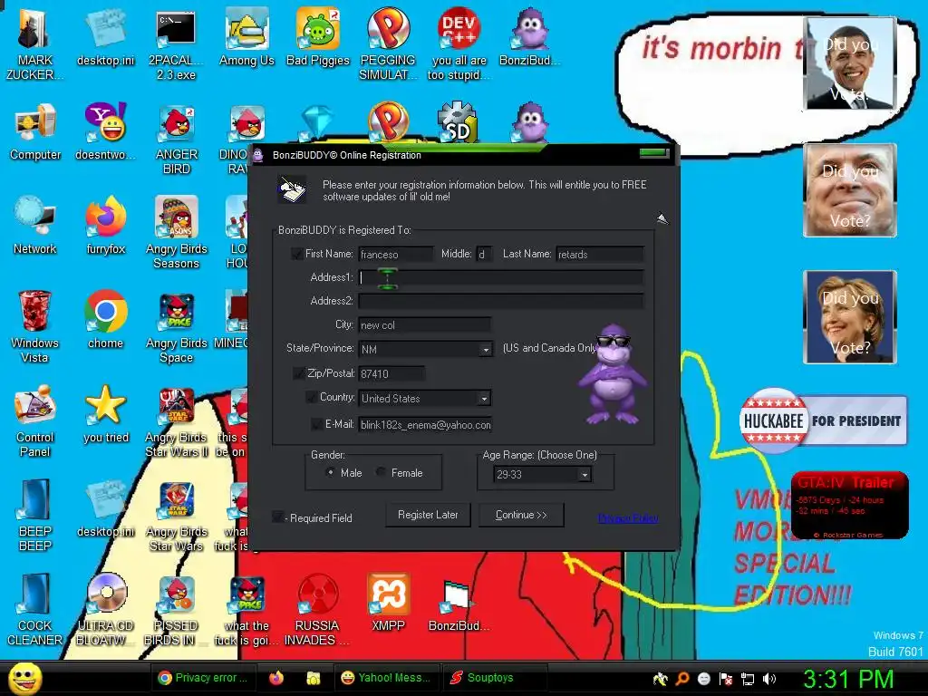Focus the Address1 input field

point(500,277)
